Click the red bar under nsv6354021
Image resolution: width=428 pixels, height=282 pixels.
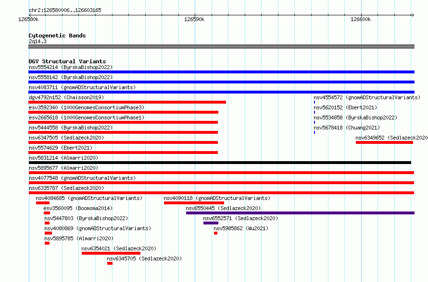coord(111,253)
